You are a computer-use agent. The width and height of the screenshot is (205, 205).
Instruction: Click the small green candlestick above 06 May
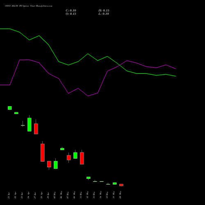[x=62, y=149]
